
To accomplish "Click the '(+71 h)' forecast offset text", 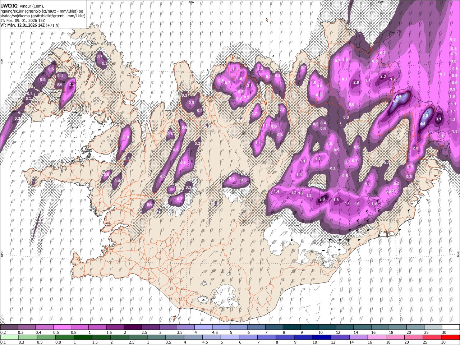I will 52,25.
